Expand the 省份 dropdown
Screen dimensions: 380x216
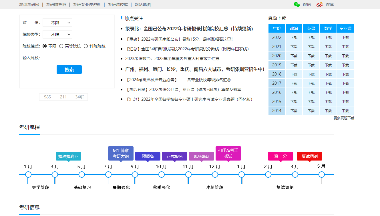click(57, 23)
